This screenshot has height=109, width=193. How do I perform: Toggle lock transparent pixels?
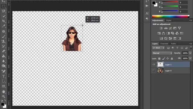pyautogui.click(x=160, y=58)
